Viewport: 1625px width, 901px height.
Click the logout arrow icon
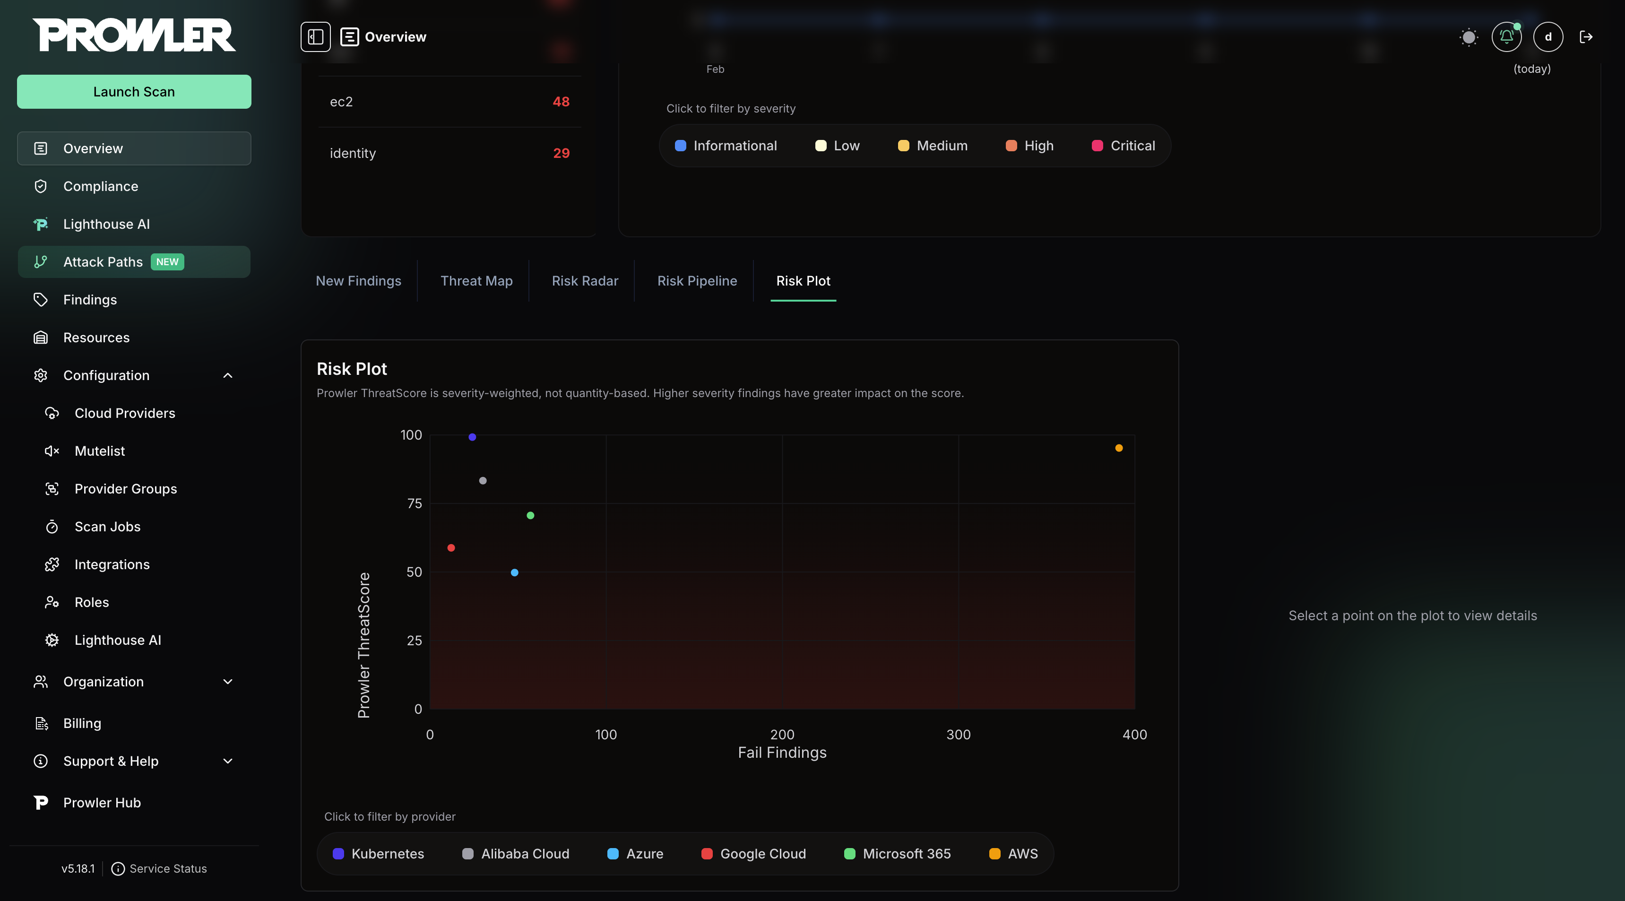tap(1586, 36)
